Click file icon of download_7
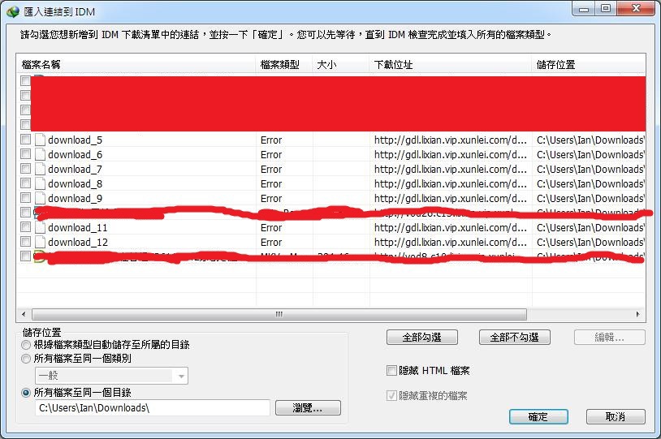The width and height of the screenshot is (661, 439). (x=40, y=169)
